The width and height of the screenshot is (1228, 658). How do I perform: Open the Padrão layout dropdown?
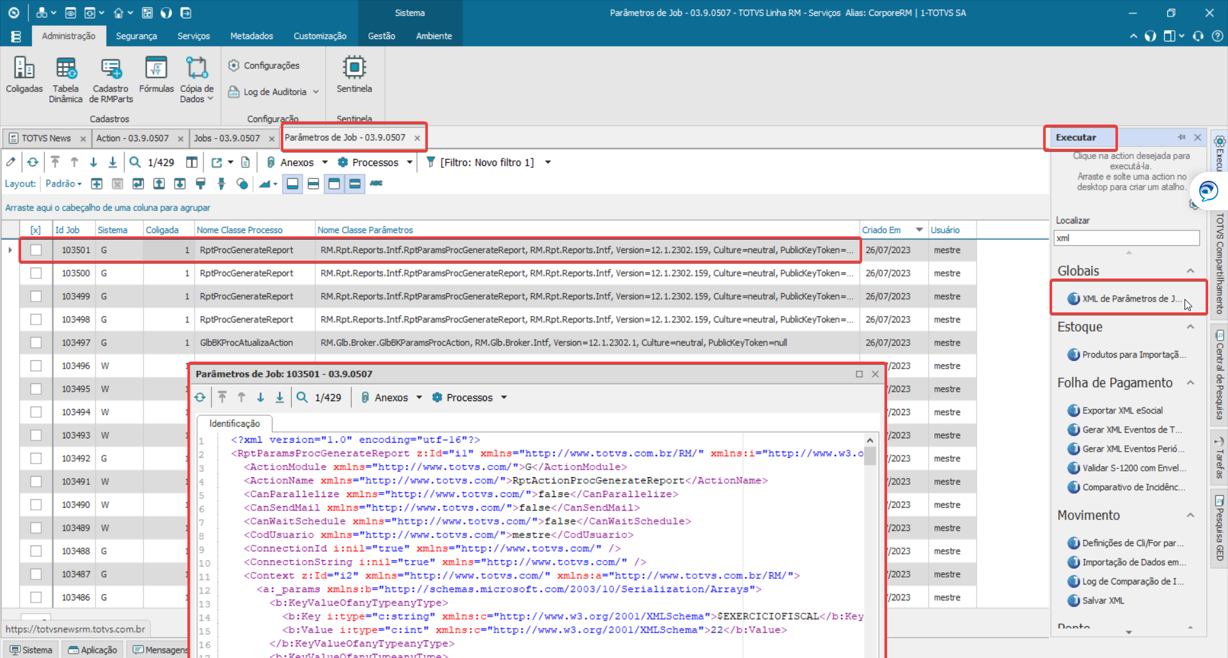63,184
